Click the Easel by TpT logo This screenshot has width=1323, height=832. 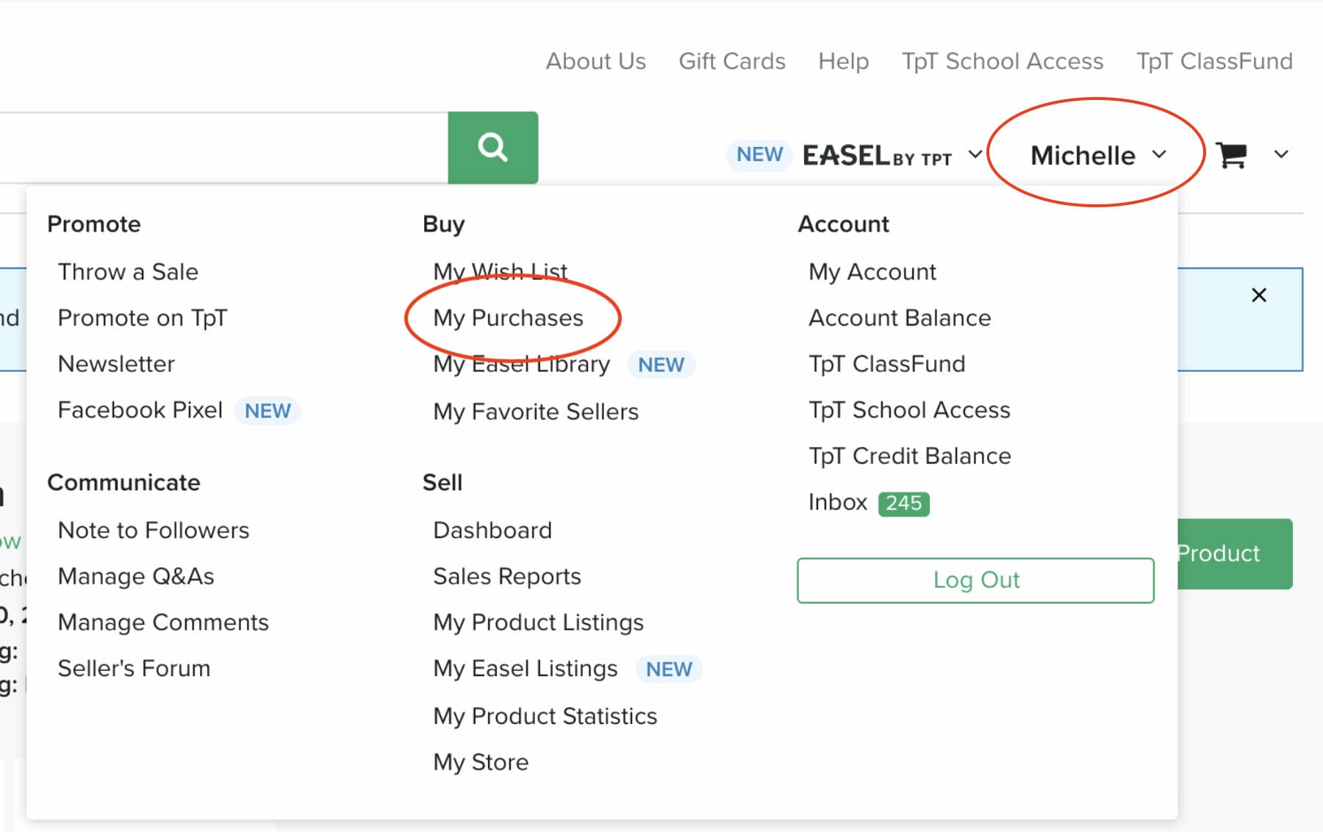(877, 155)
